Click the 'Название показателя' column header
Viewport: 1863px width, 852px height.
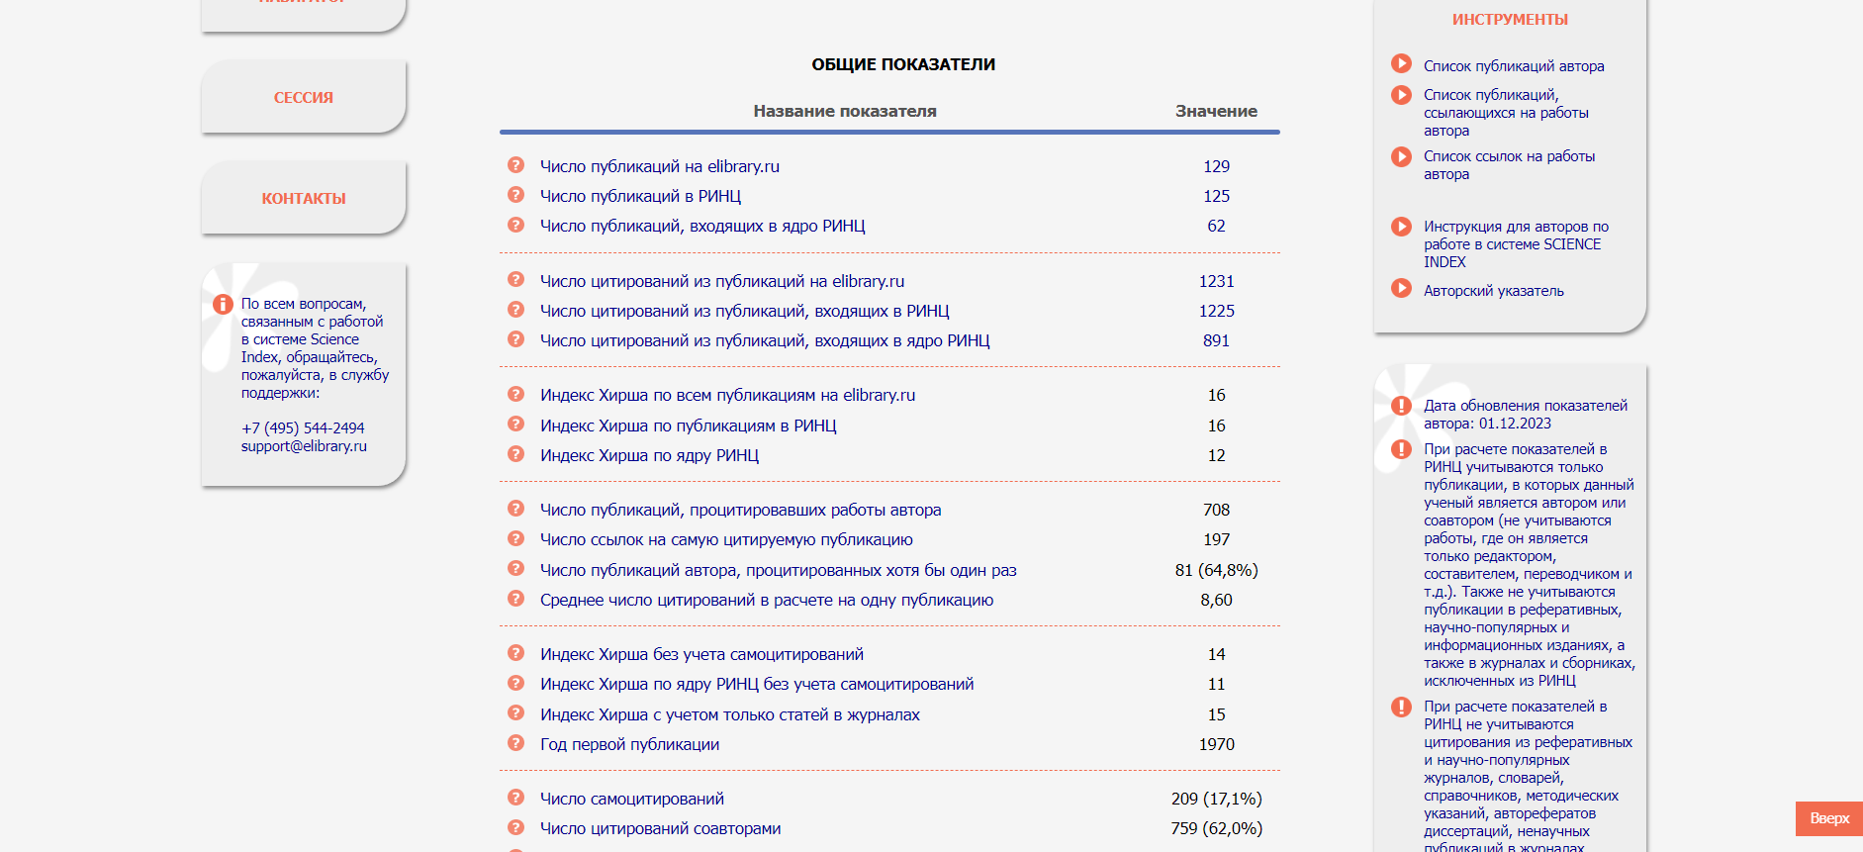click(x=845, y=111)
